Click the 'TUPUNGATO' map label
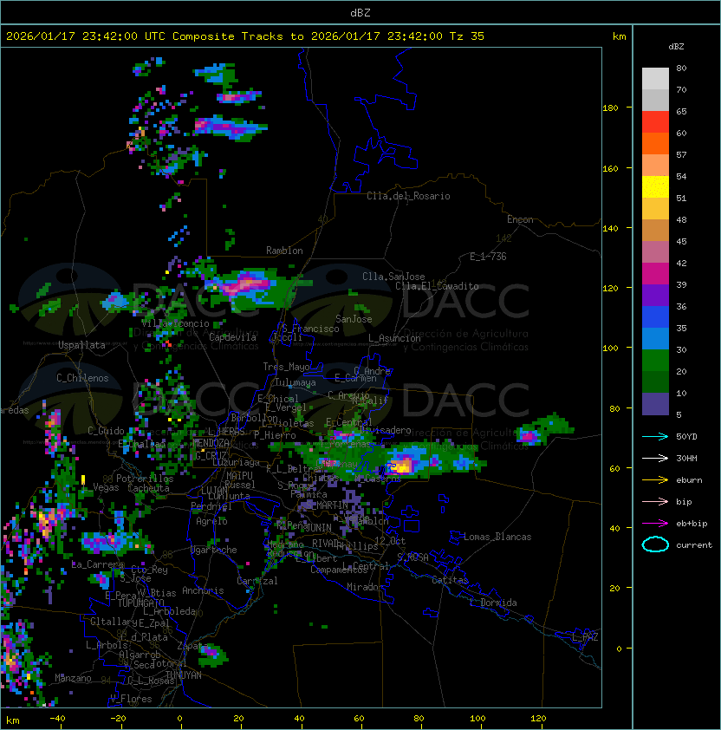 (140, 603)
